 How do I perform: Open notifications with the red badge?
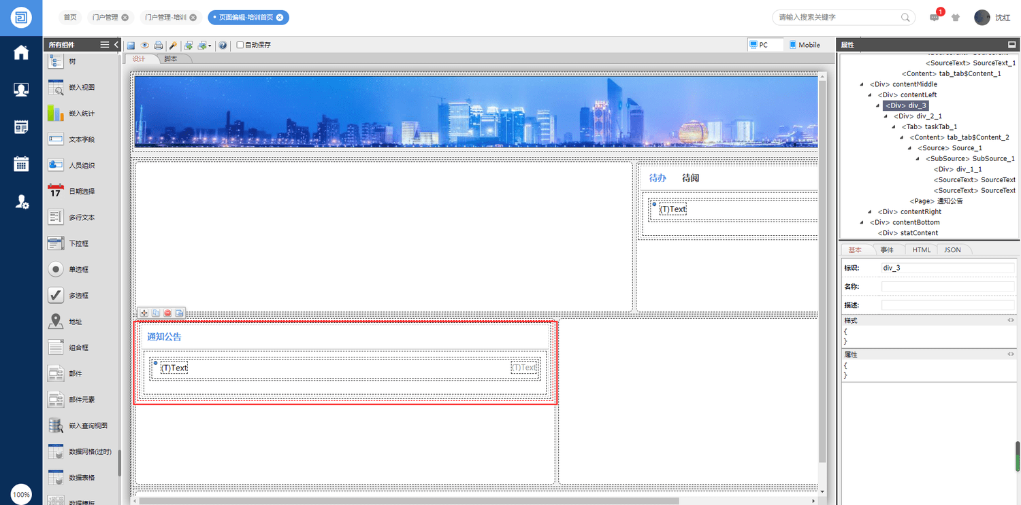(x=935, y=18)
